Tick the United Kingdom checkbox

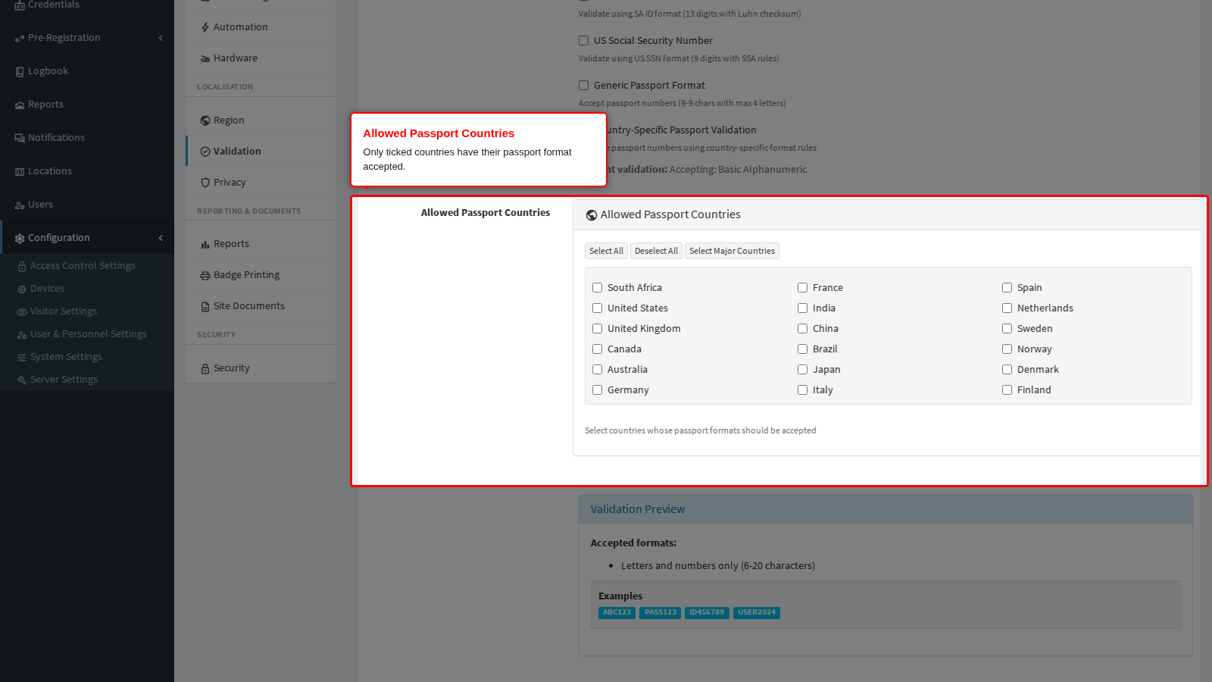(598, 329)
